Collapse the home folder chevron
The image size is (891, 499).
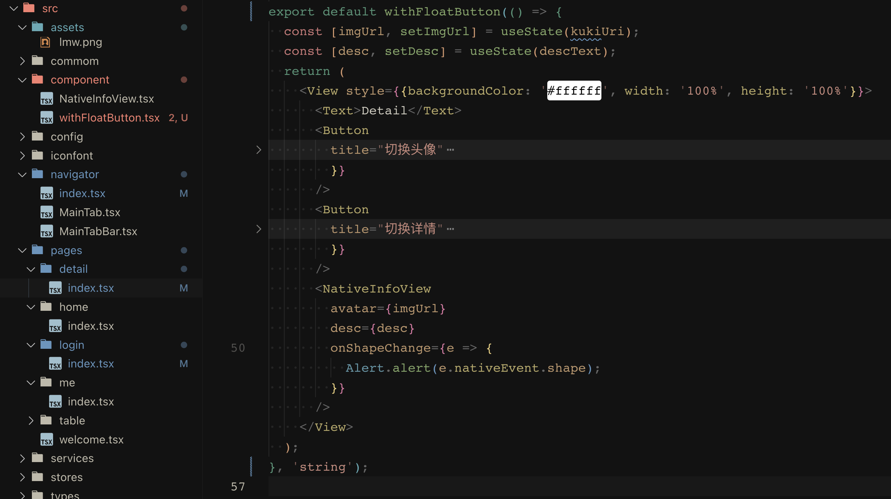(x=31, y=307)
